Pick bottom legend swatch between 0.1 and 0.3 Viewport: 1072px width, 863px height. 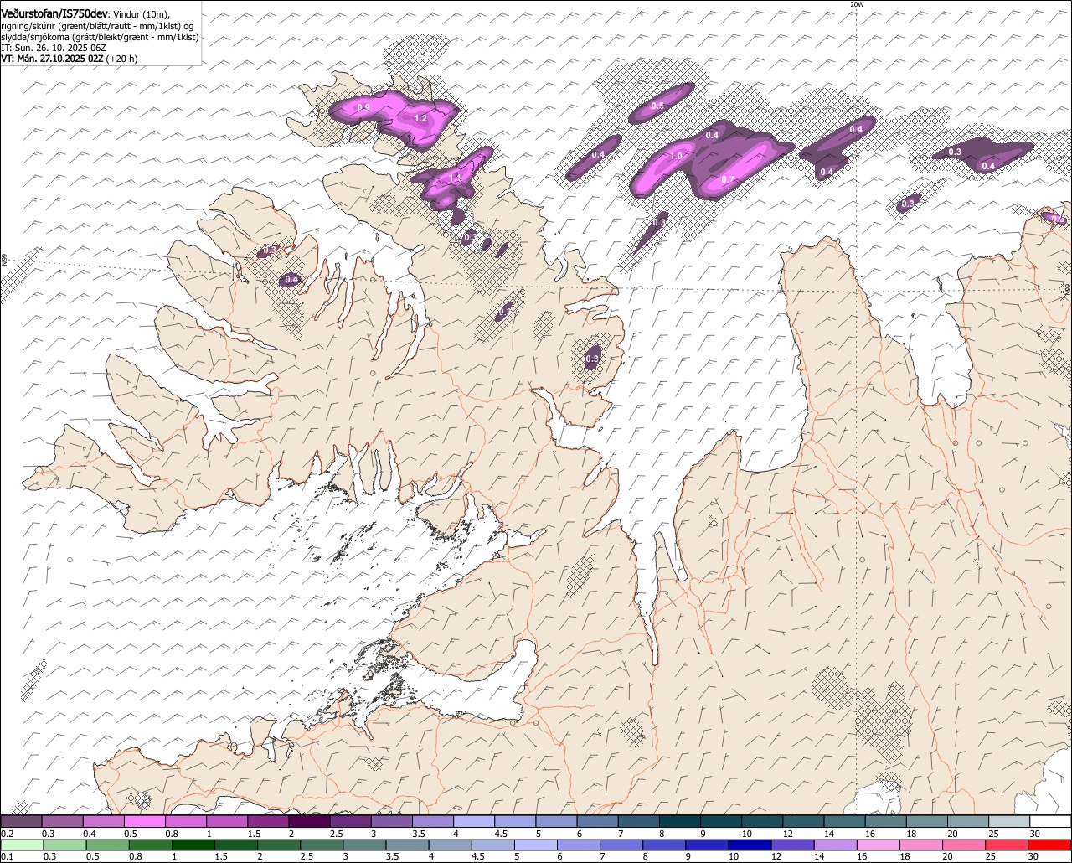tap(22, 845)
